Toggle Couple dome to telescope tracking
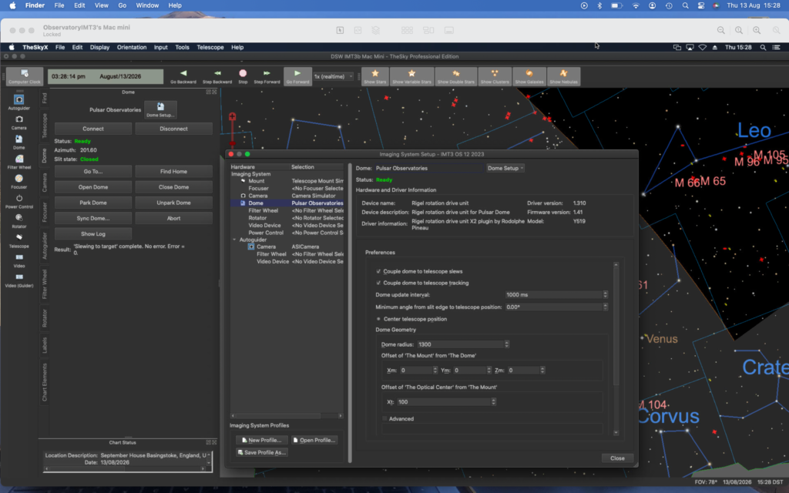This screenshot has height=493, width=789. point(378,283)
